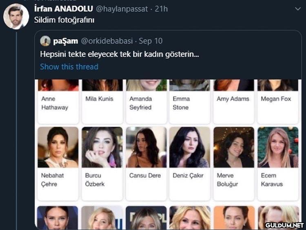The height and width of the screenshot is (230, 306).
Task: Click the Sep 10 date of quoted tweet
Action: (151, 41)
